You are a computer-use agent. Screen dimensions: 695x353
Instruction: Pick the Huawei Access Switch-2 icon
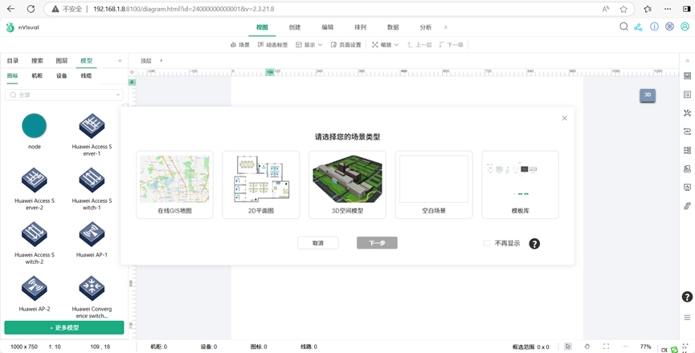tap(35, 234)
